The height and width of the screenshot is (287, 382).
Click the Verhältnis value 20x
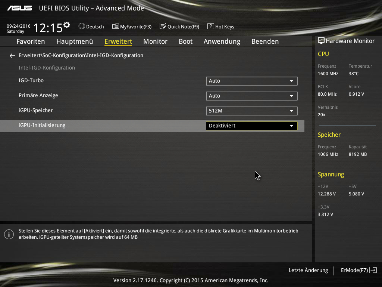tap(322, 114)
